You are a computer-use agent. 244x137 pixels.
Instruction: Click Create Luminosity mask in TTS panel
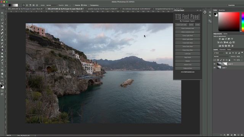point(188,29)
